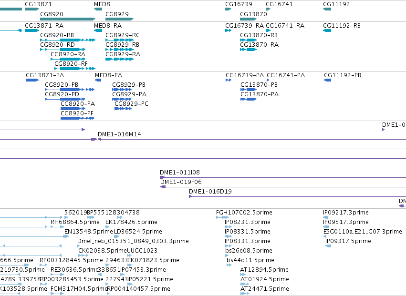This screenshot has height=296, width=406.
Task: Click transcript CG8920-RB label
Action: point(57,35)
